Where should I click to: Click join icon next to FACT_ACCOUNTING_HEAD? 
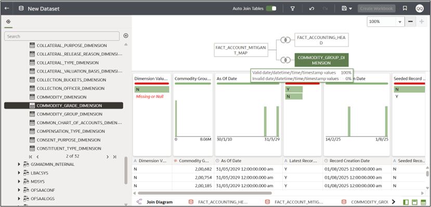(x=285, y=40)
